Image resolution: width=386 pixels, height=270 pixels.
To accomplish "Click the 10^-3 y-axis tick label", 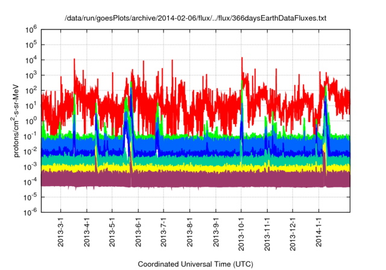I will coord(30,166).
